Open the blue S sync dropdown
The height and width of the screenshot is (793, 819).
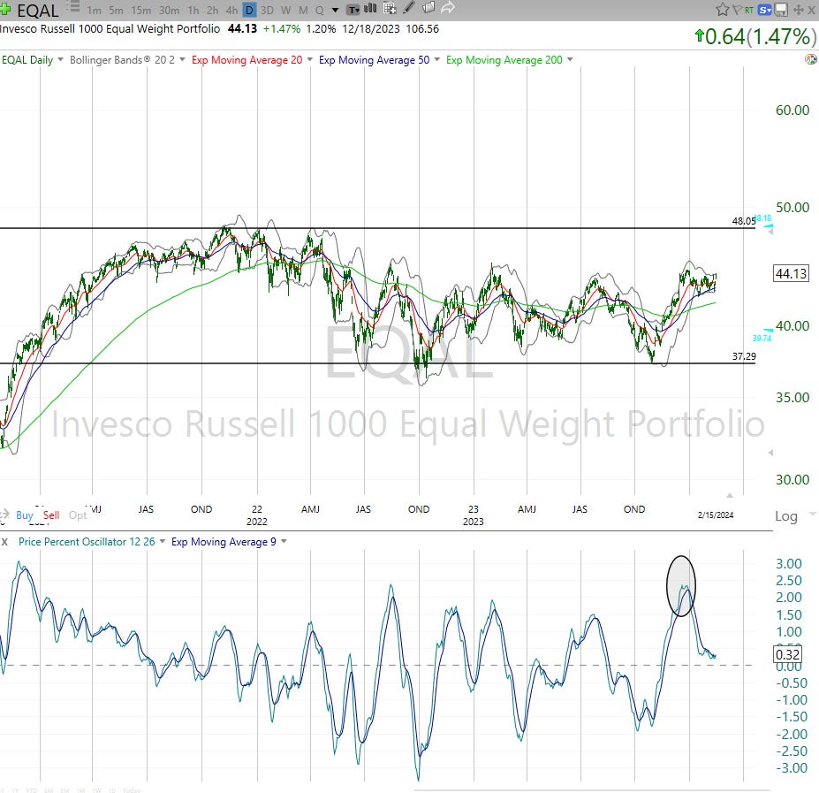(x=765, y=10)
